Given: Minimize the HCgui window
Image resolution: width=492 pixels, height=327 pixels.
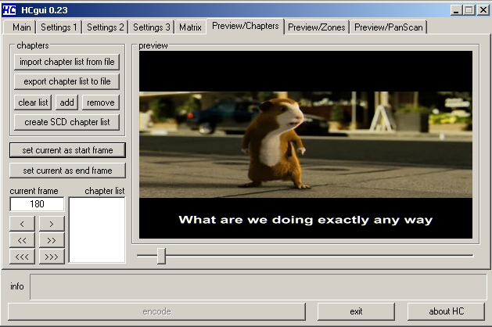Looking at the screenshot, I should pos(456,10).
